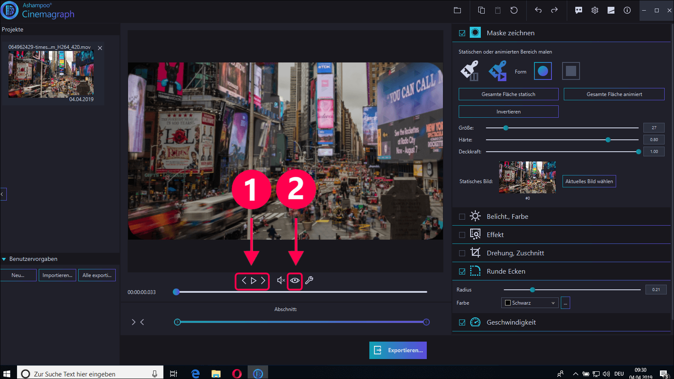Click the paste clipboard icon
The image size is (674, 379).
coord(497,10)
